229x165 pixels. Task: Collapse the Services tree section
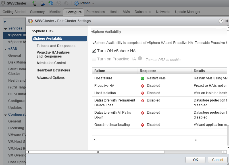[x=6, y=29]
